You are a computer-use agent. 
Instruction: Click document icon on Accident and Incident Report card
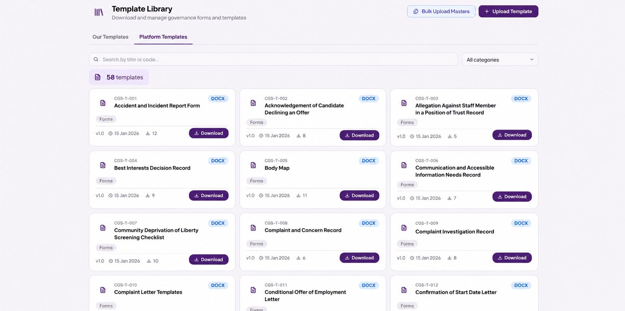coord(103,103)
